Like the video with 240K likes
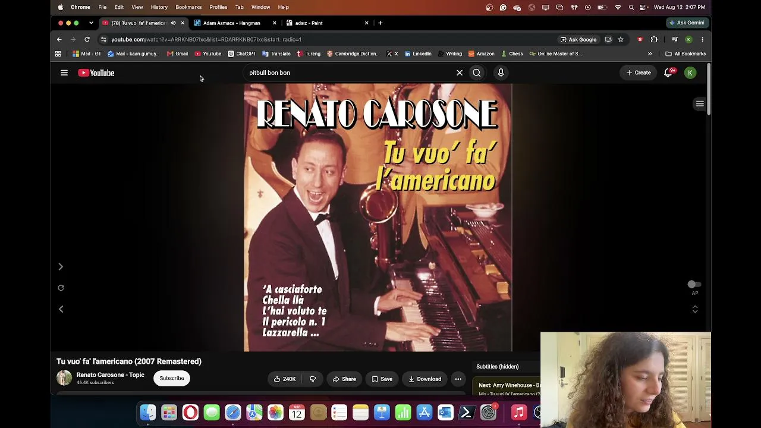Screen dimensions: 761x428 284,379
